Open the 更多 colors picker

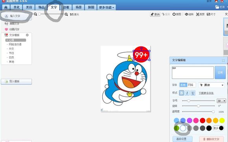tap(219, 128)
